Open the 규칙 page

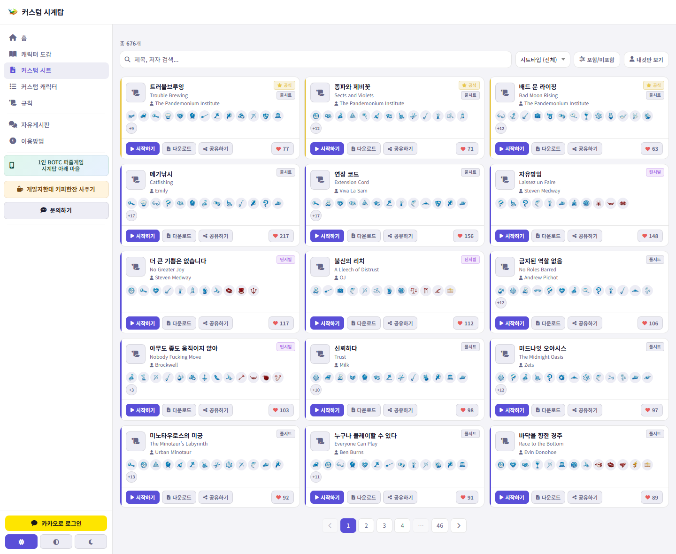coord(56,103)
